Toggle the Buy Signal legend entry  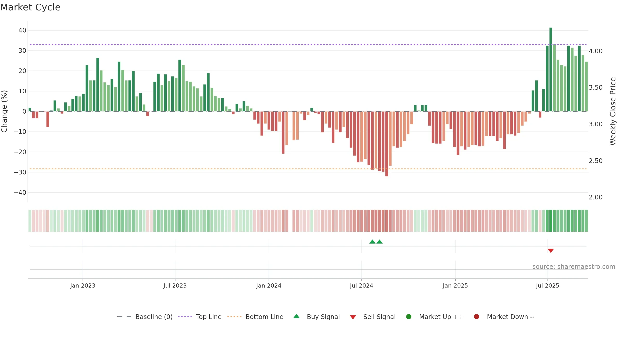(316, 317)
